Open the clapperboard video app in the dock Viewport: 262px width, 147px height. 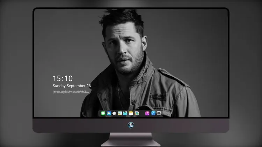(125, 113)
